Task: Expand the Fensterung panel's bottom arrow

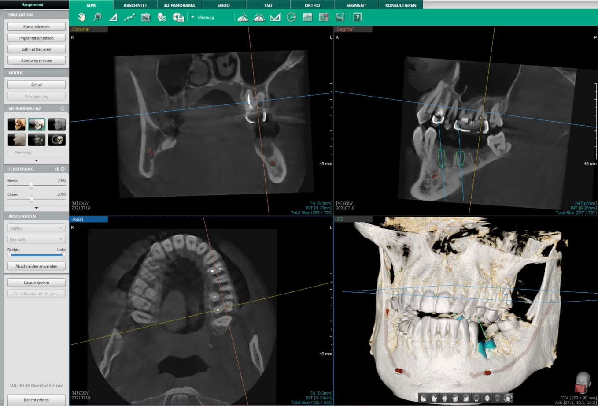Action: (x=36, y=208)
